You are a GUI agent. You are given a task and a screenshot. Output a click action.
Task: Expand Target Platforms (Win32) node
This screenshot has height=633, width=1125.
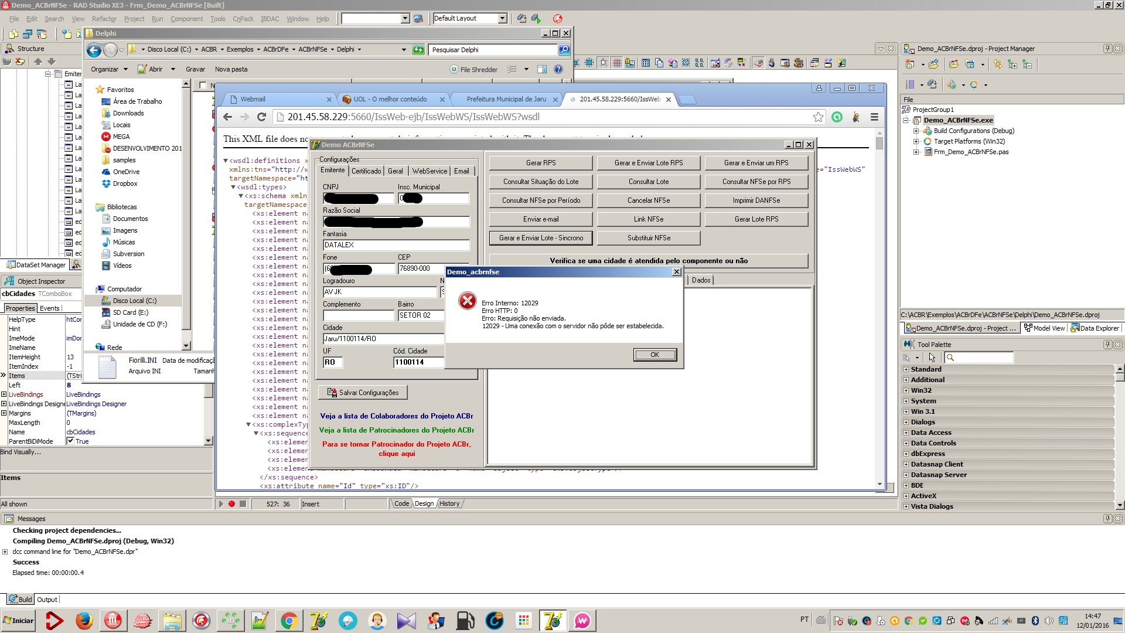pos(916,142)
